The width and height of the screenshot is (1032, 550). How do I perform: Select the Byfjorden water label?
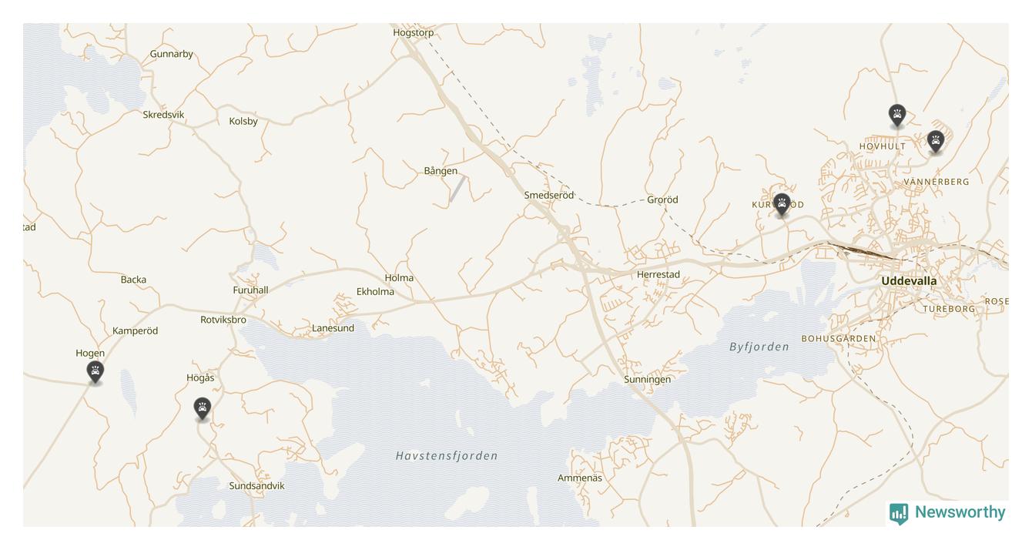[x=759, y=347]
